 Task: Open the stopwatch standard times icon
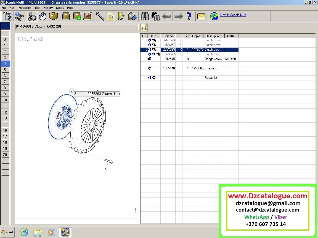[43, 16]
